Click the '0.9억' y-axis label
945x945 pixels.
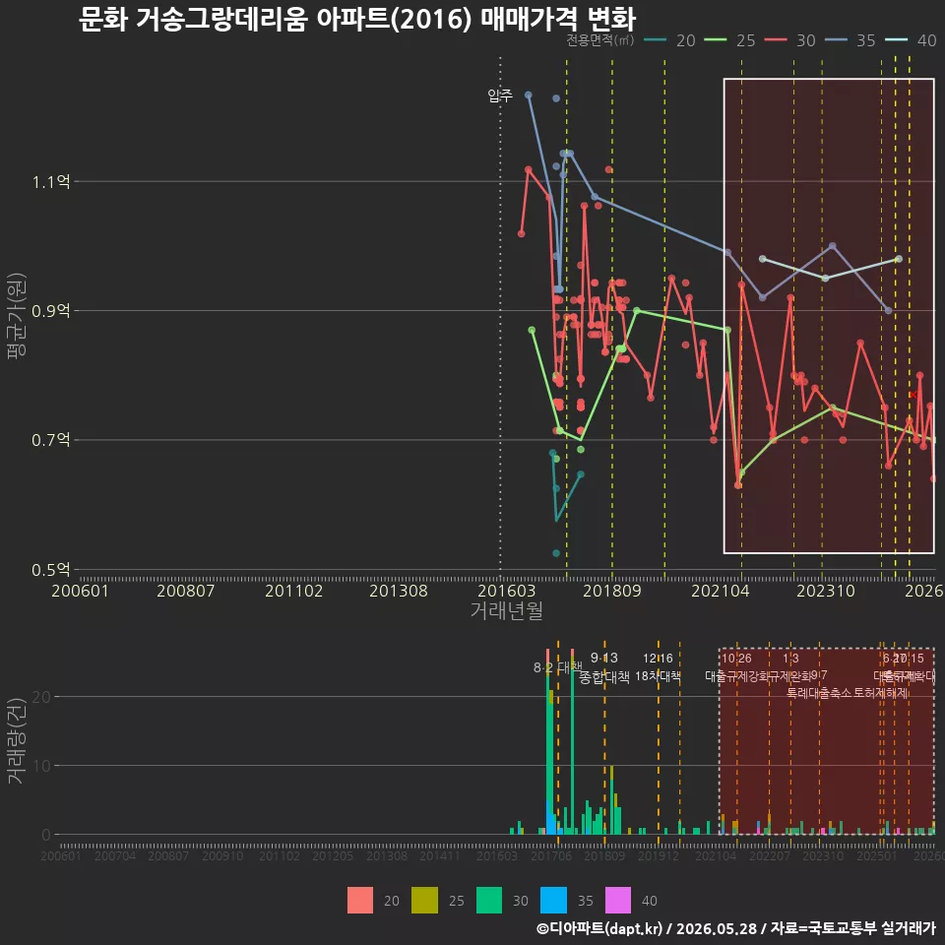pos(51,311)
